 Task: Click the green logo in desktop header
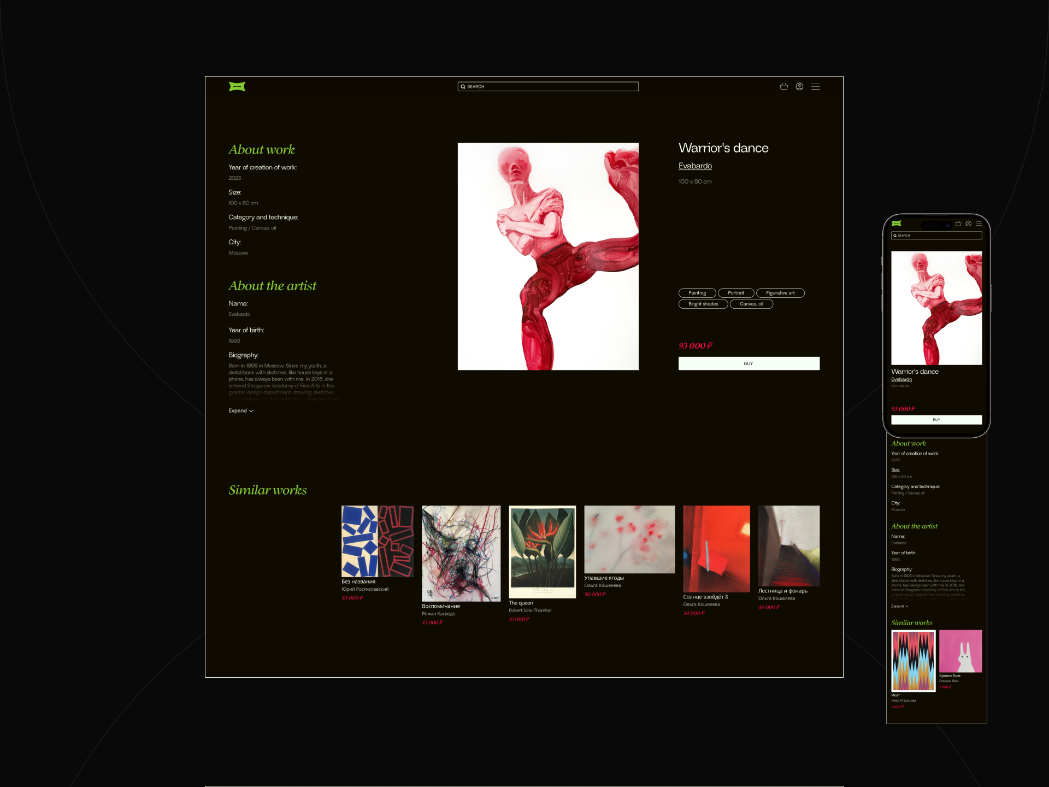click(x=237, y=86)
